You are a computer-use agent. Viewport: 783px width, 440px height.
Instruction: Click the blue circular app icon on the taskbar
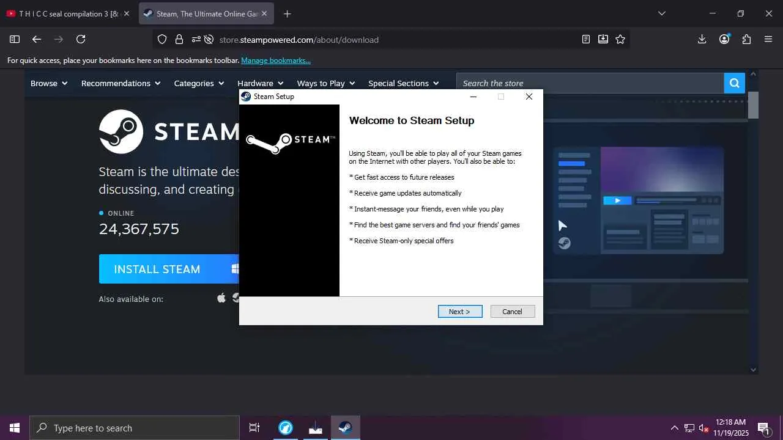tap(286, 428)
